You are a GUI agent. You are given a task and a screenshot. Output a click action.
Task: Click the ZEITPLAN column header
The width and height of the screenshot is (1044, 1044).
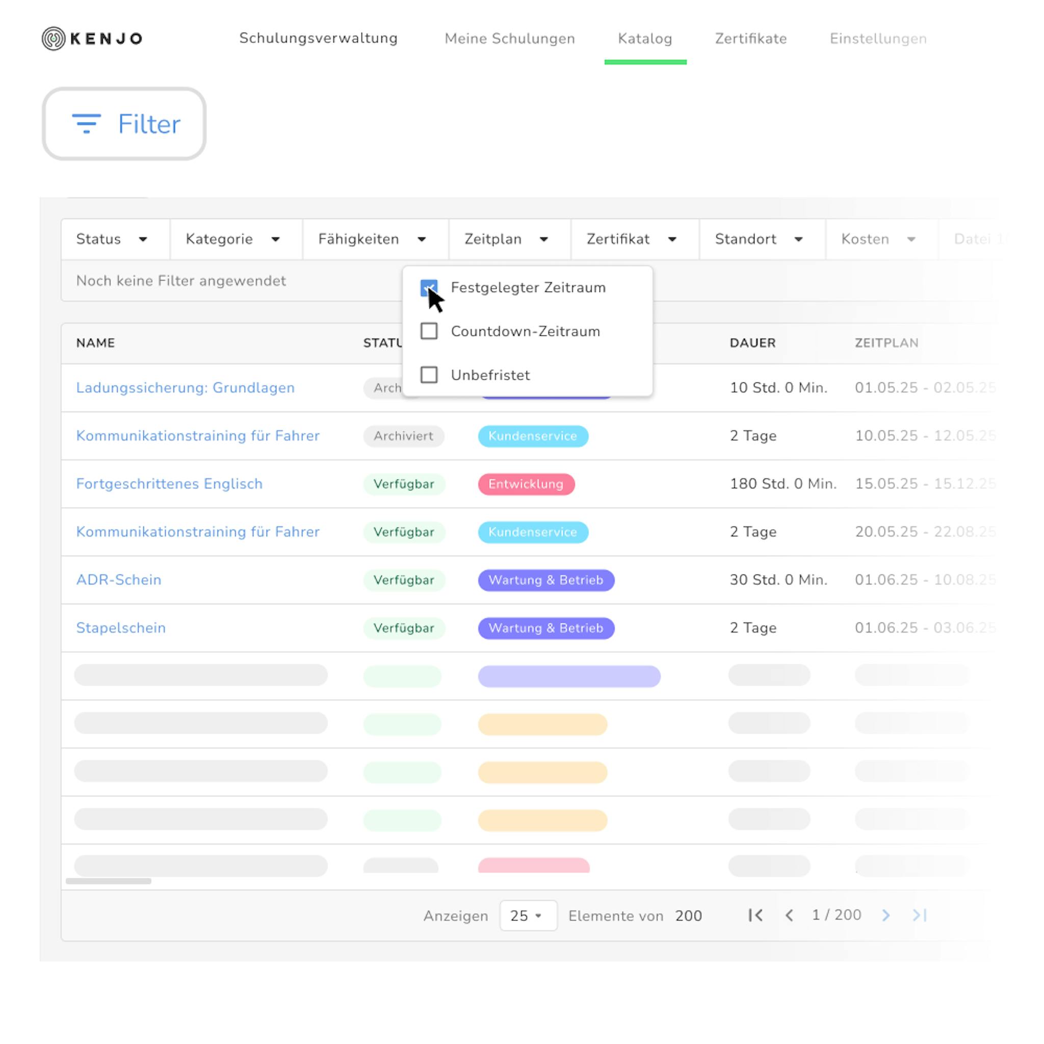(886, 343)
